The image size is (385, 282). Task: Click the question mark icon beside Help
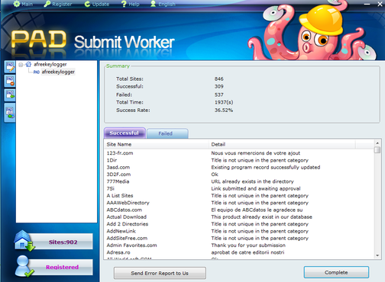coord(124,4)
